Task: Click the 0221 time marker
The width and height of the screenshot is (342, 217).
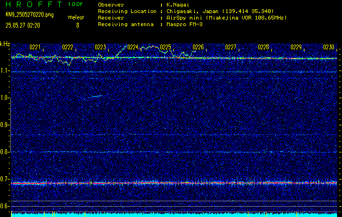Action: (35, 47)
